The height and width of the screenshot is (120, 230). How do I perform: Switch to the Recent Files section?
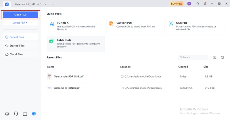[17, 37]
